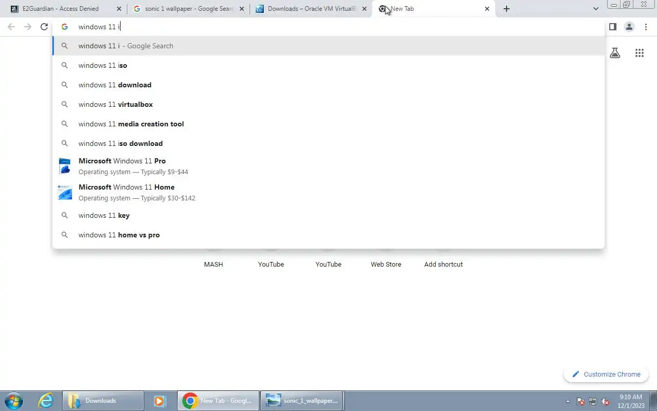Select the 'windows 11 key' suggestion
The width and height of the screenshot is (657, 411).
point(328,215)
